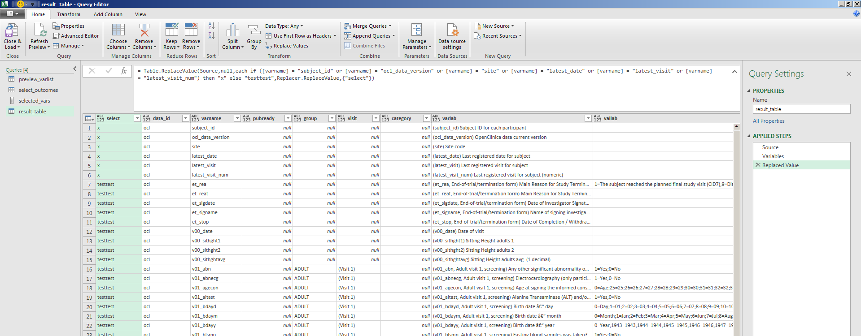Click the Choose Columns icon
The height and width of the screenshot is (336, 861).
[x=118, y=31]
